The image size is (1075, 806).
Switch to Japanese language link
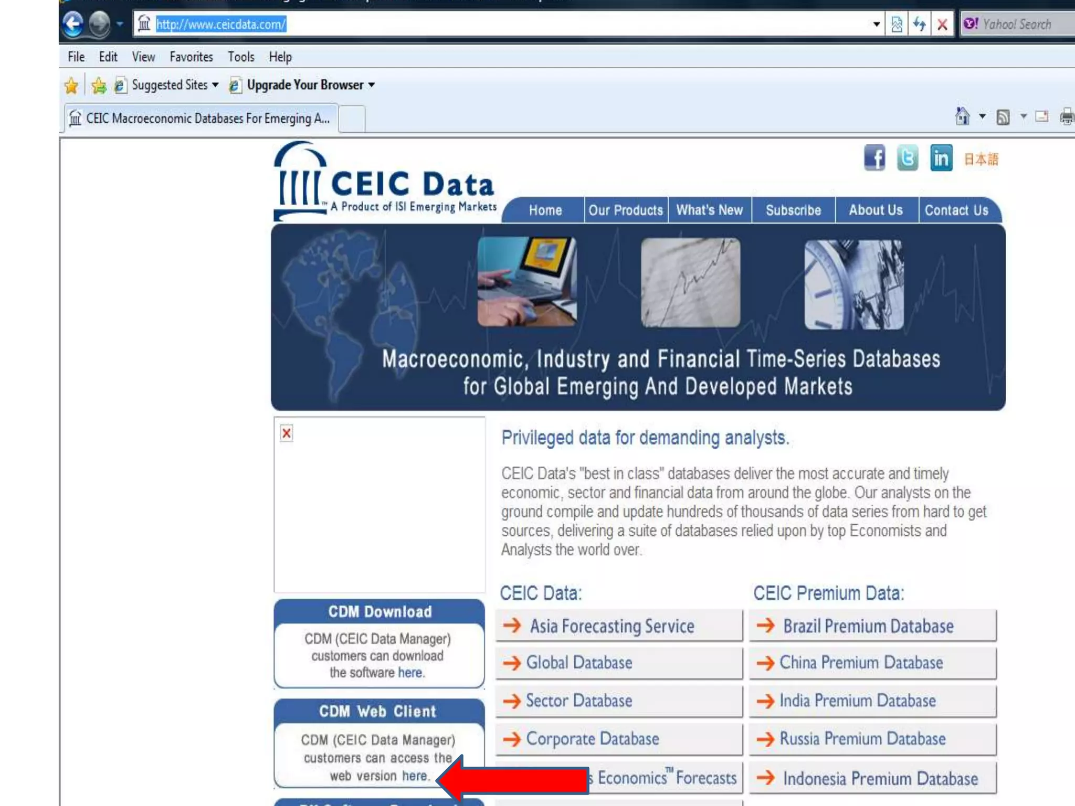pyautogui.click(x=981, y=159)
